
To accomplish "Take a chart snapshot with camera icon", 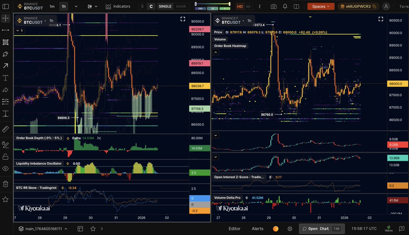I will pos(274,6).
